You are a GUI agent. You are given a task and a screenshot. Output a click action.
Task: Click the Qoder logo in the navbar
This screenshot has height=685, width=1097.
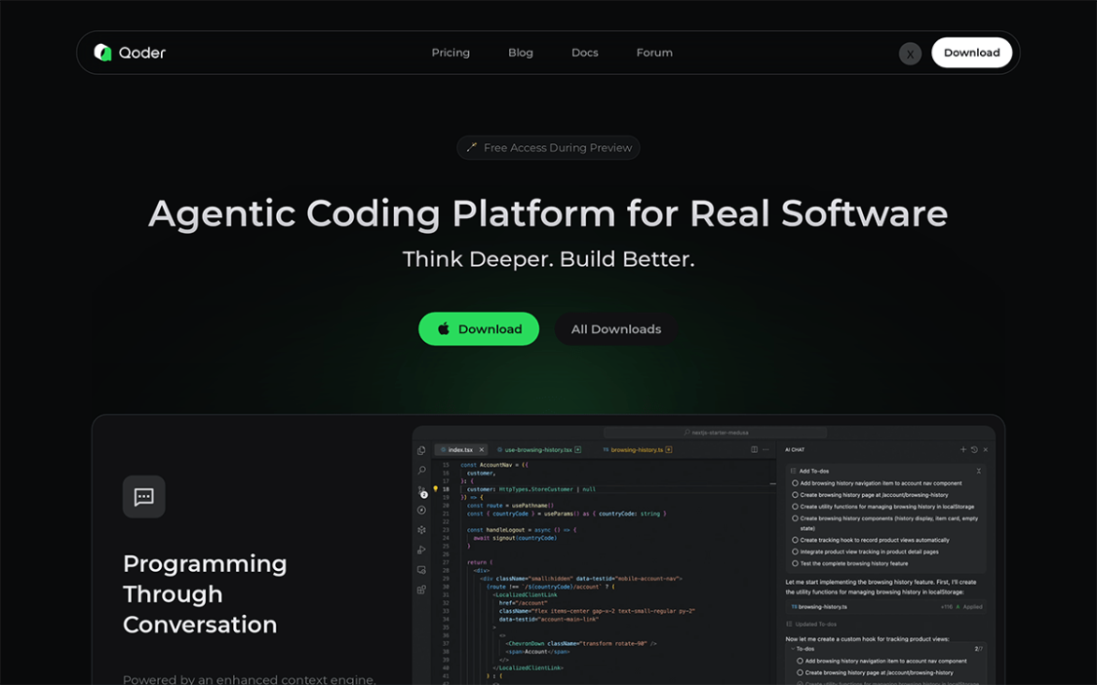point(129,53)
